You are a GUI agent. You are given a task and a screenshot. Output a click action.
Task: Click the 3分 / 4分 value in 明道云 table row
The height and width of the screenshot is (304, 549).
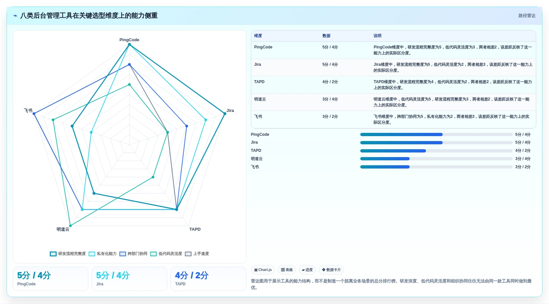[x=330, y=99]
